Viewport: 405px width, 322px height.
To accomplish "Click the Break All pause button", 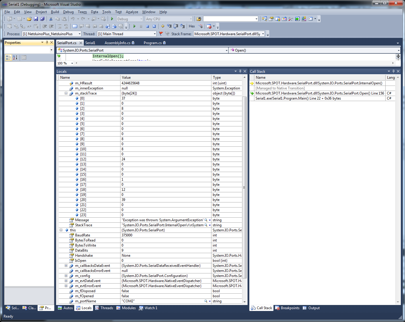I will 141,26.
